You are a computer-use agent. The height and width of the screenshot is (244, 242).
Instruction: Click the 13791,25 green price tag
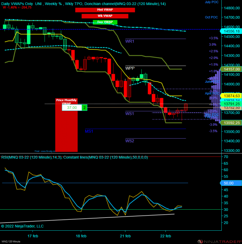tap(231, 104)
